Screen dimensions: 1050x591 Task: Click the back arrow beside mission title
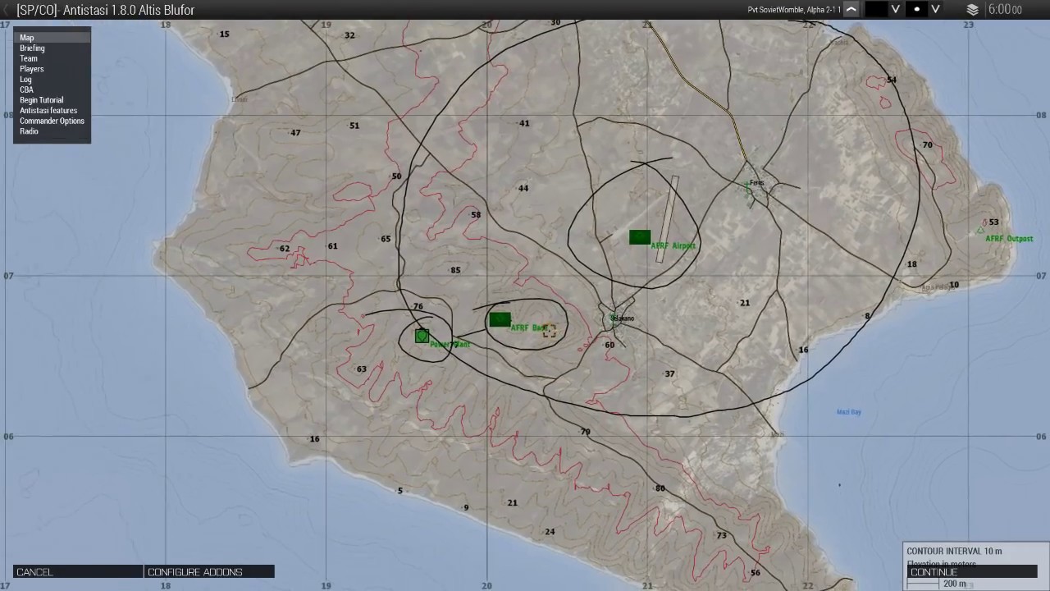(7, 10)
